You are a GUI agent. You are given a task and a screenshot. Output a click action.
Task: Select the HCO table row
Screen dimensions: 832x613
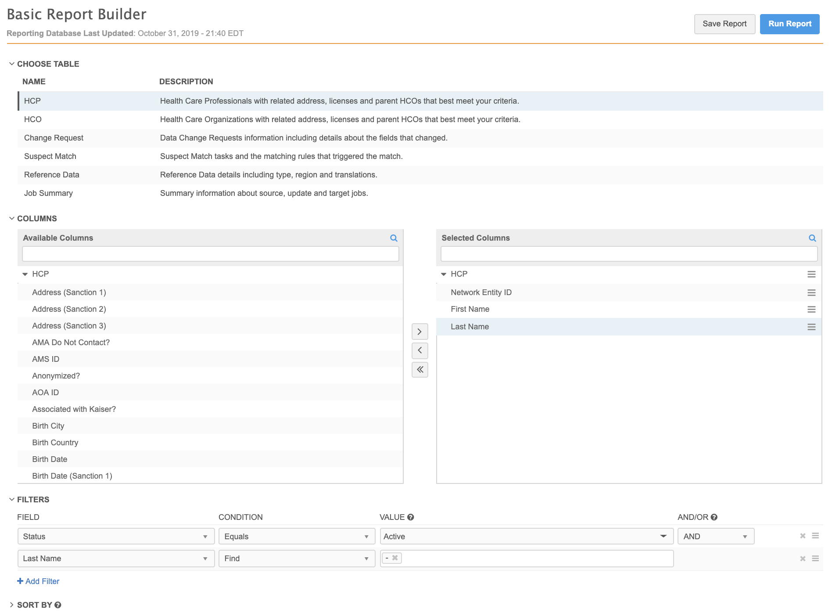point(33,119)
